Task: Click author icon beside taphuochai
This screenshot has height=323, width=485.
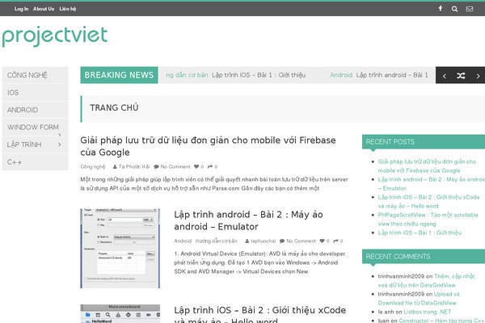Action: click(x=247, y=241)
